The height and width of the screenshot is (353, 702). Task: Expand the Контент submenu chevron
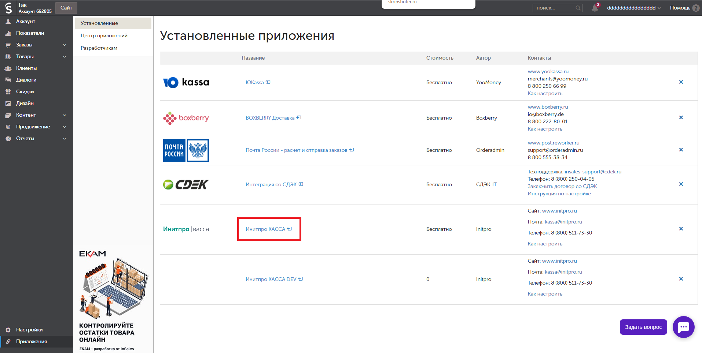[x=65, y=115]
